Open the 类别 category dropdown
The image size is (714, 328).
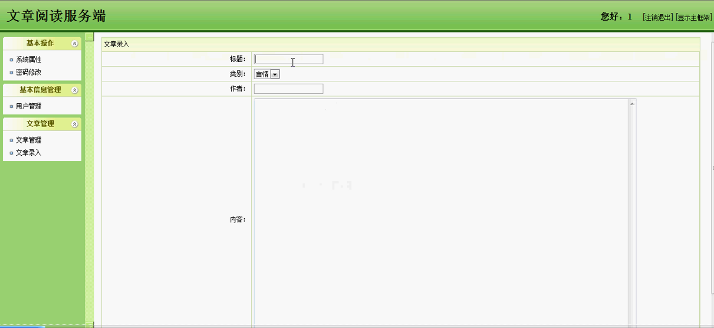tap(266, 74)
